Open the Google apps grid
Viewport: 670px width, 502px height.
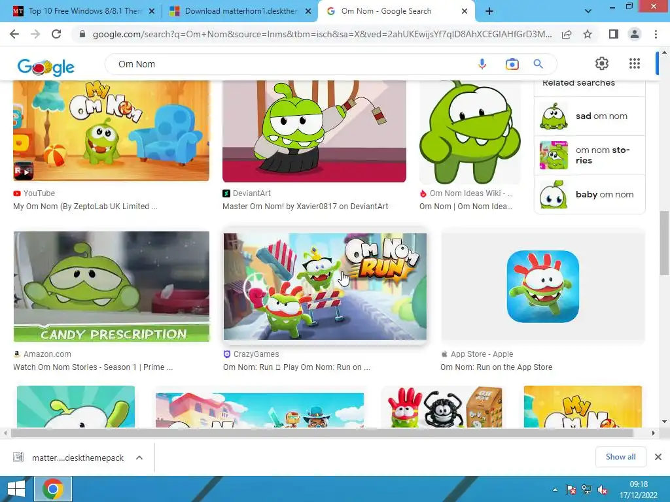(x=635, y=63)
